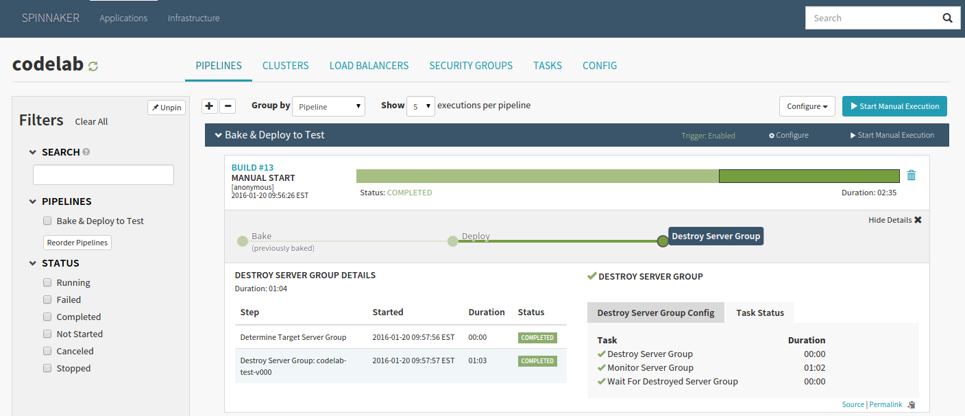Open the TASKS tab
This screenshot has height=416, width=965.
coord(548,66)
